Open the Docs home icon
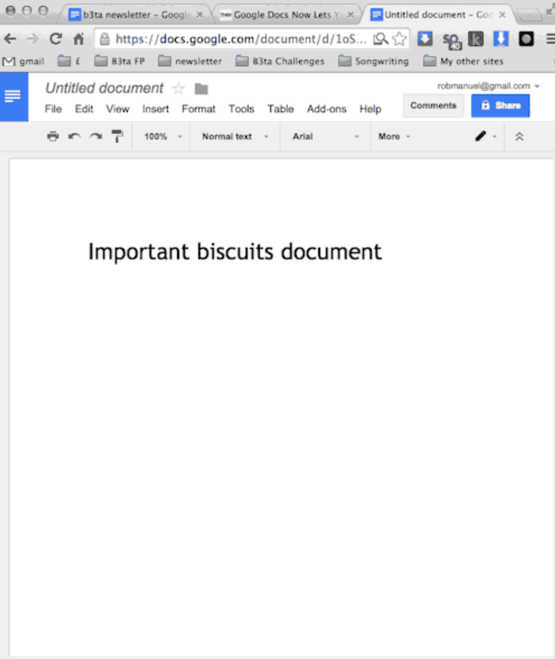This screenshot has width=555, height=659. 14,97
